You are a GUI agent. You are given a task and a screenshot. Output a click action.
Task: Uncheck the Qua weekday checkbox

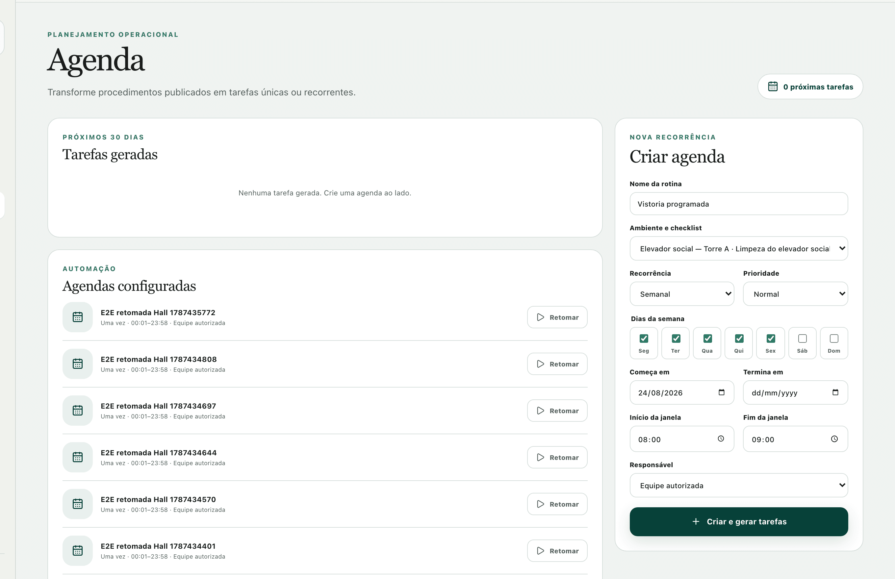pos(707,339)
